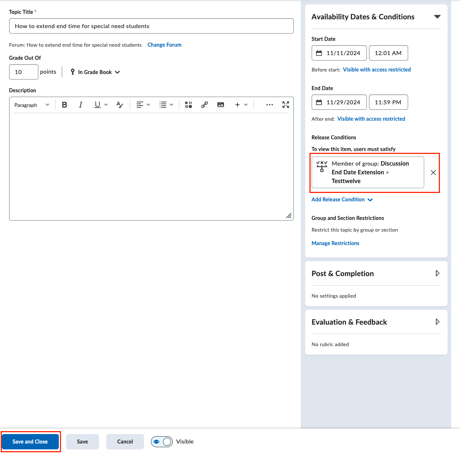Viewport: 460px width, 453px height.
Task: Expand the insert-other dropdown chevron
Action: click(x=246, y=105)
